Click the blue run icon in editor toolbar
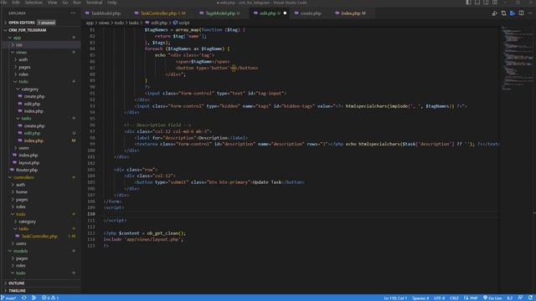The height and width of the screenshot is (301, 536). click(x=512, y=13)
